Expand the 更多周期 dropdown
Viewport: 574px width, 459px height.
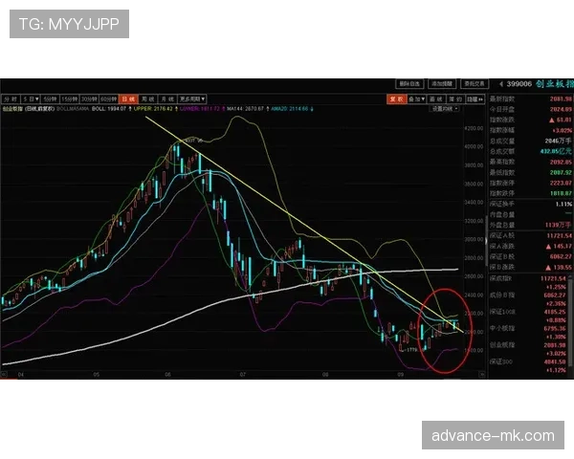192,98
